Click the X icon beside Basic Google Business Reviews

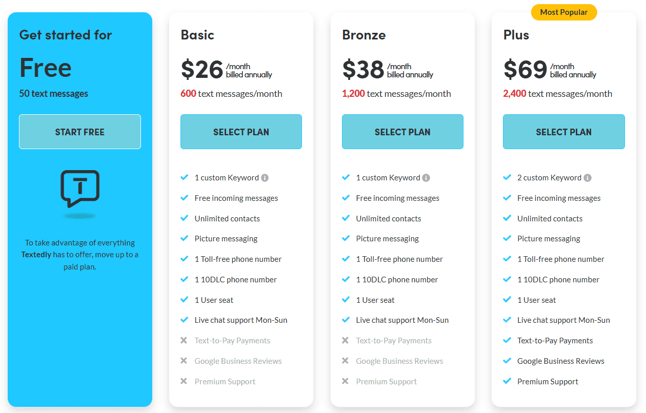[x=184, y=361]
